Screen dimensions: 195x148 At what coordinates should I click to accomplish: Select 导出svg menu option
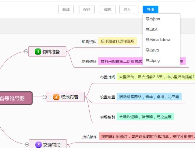coord(152,50)
